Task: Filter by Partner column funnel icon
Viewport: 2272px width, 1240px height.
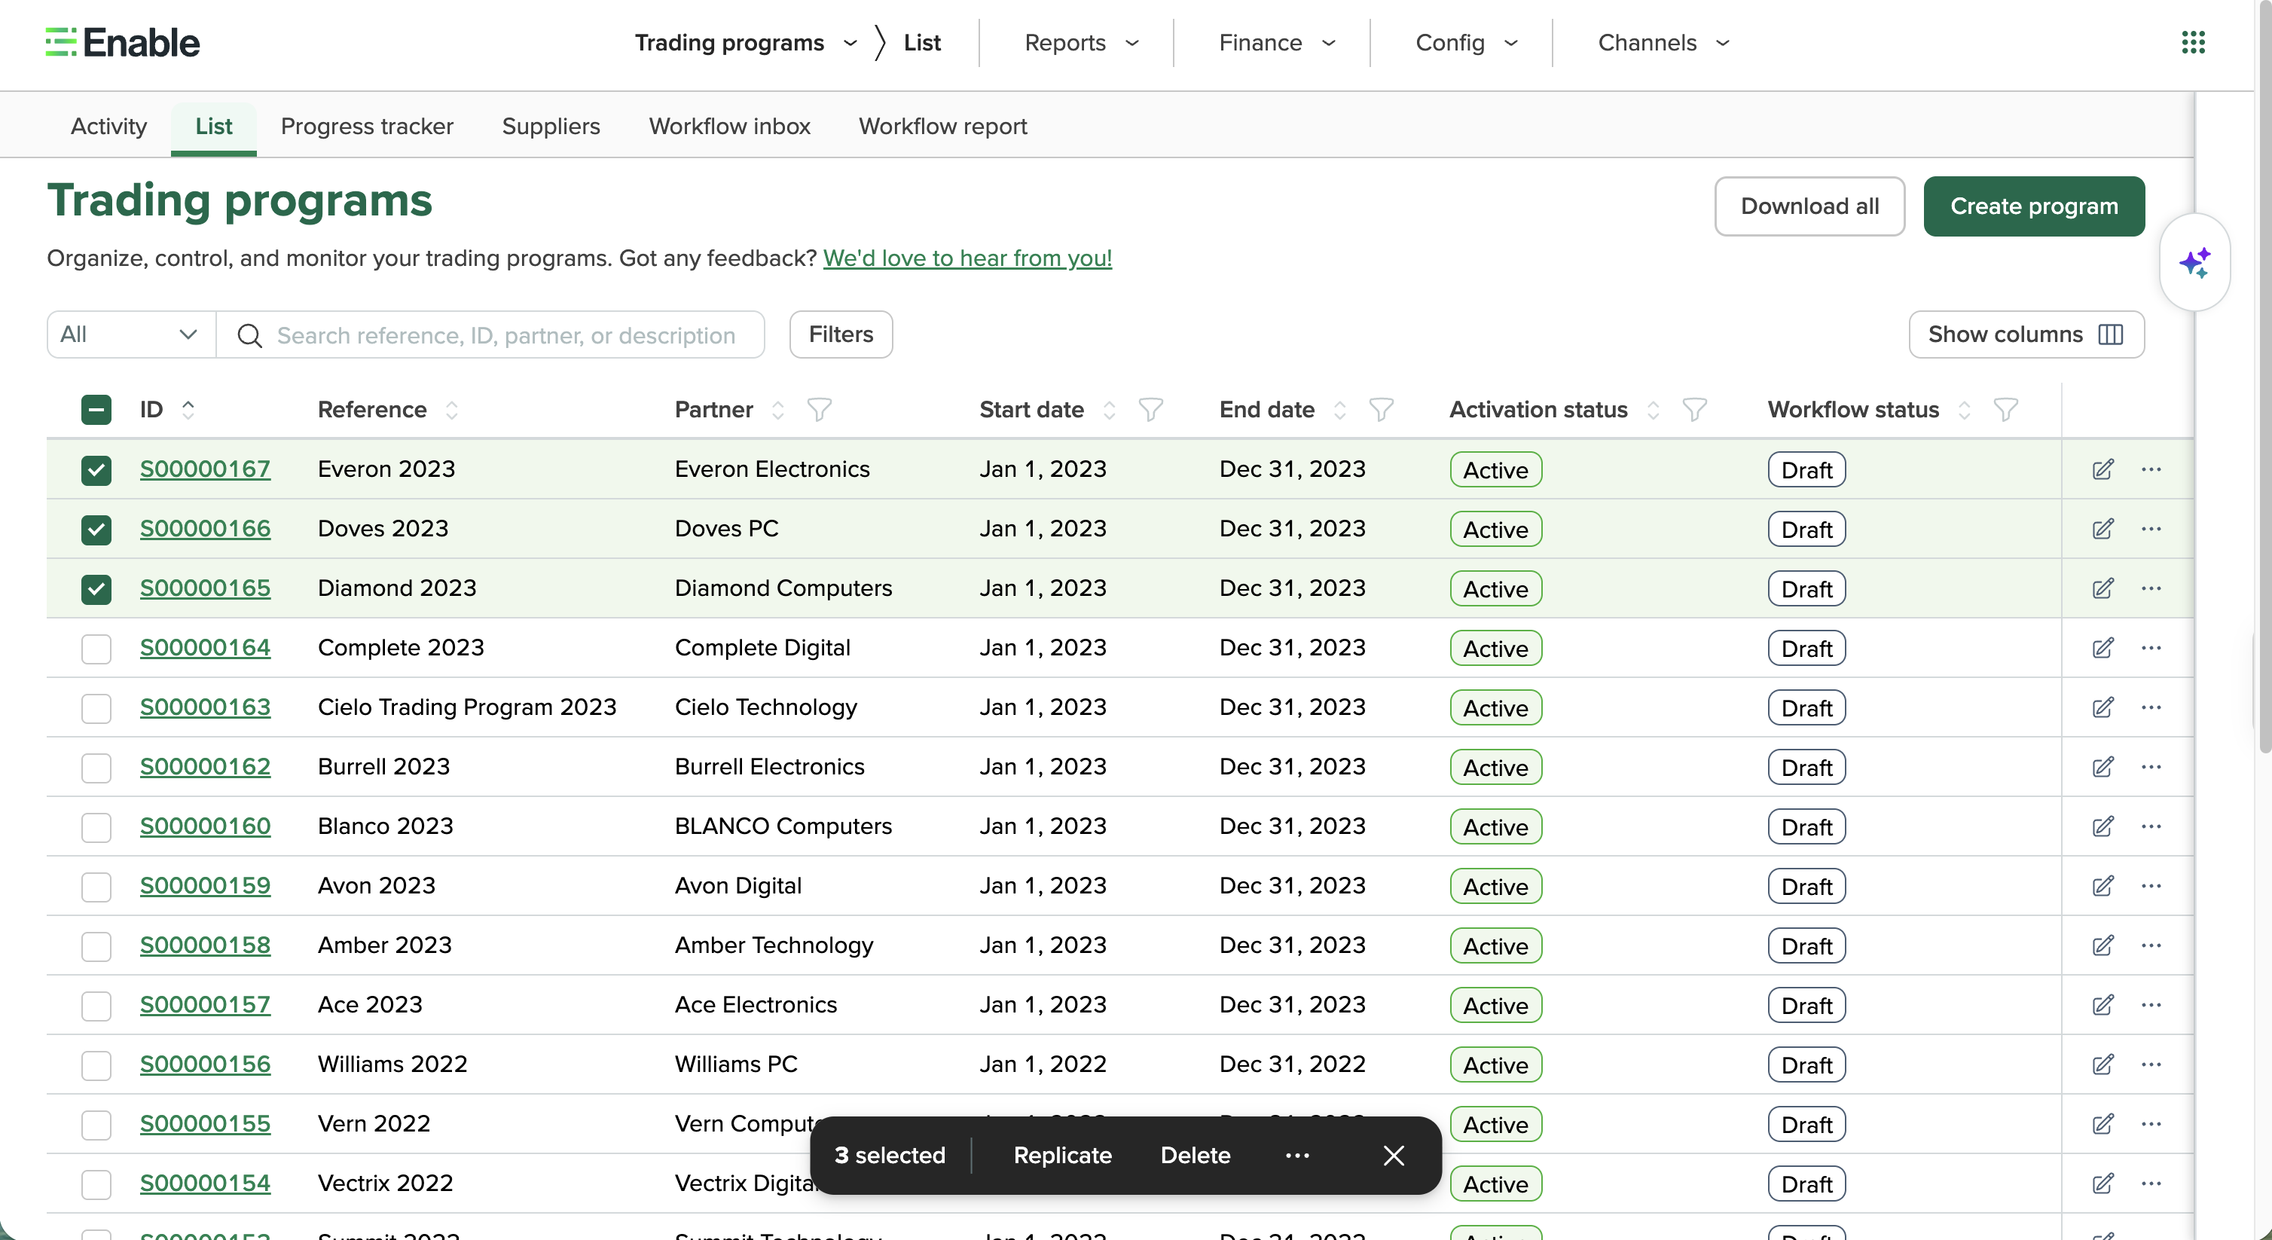Action: coord(820,410)
